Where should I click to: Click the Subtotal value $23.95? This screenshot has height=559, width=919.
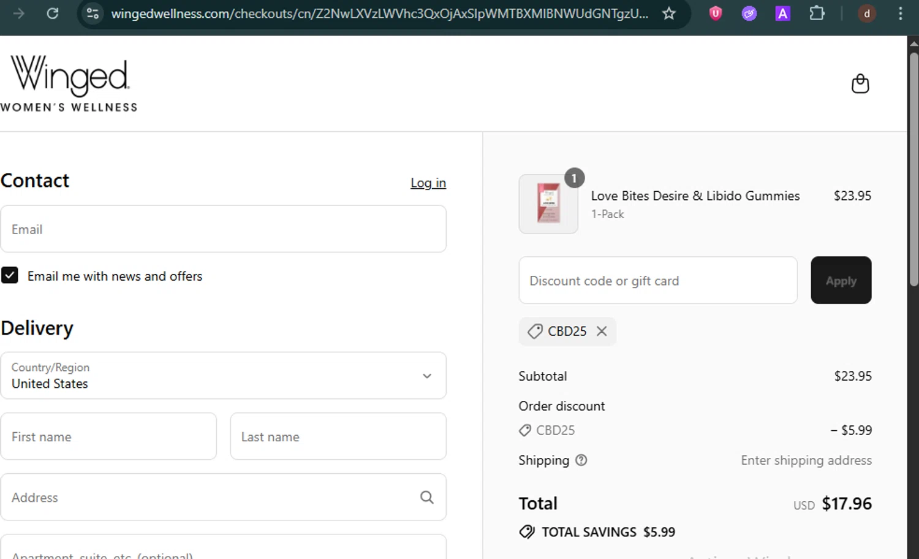tap(853, 376)
